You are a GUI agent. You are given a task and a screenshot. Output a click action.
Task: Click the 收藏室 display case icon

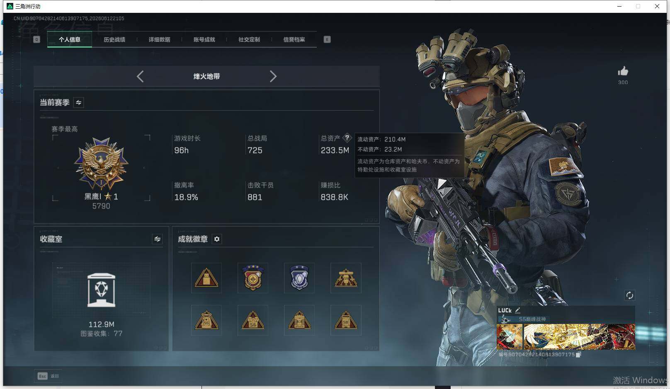click(x=101, y=290)
